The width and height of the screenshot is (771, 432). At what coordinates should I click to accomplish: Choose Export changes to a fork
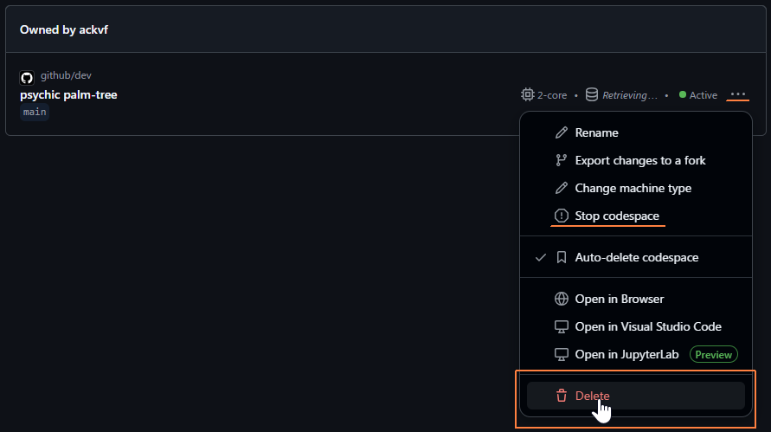click(639, 160)
